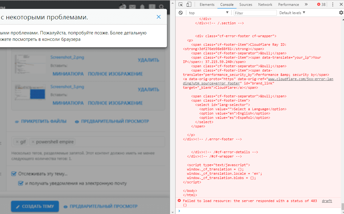Expand the 'Default levels' log dropdown
Screen dimensions: 344x214
(292, 13)
